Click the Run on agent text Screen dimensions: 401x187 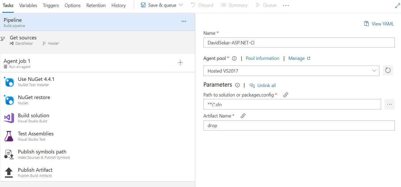point(20,67)
